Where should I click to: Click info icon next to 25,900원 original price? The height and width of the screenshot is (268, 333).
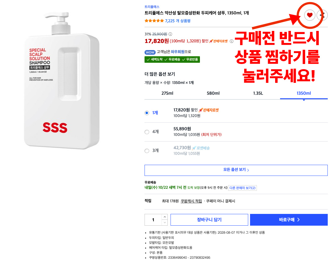[170, 34]
